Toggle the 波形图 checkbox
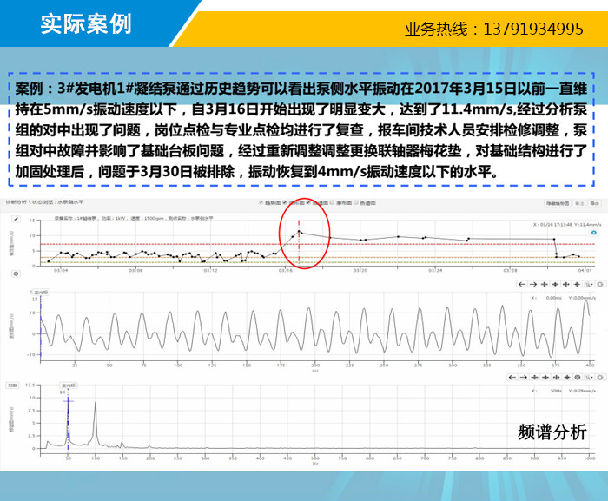The width and height of the screenshot is (608, 501). tap(287, 203)
